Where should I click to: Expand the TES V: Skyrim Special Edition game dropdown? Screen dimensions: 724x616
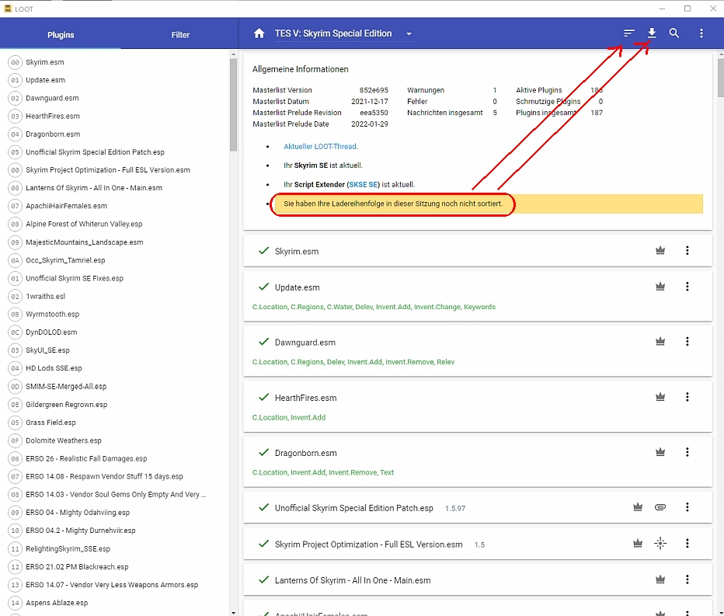409,34
